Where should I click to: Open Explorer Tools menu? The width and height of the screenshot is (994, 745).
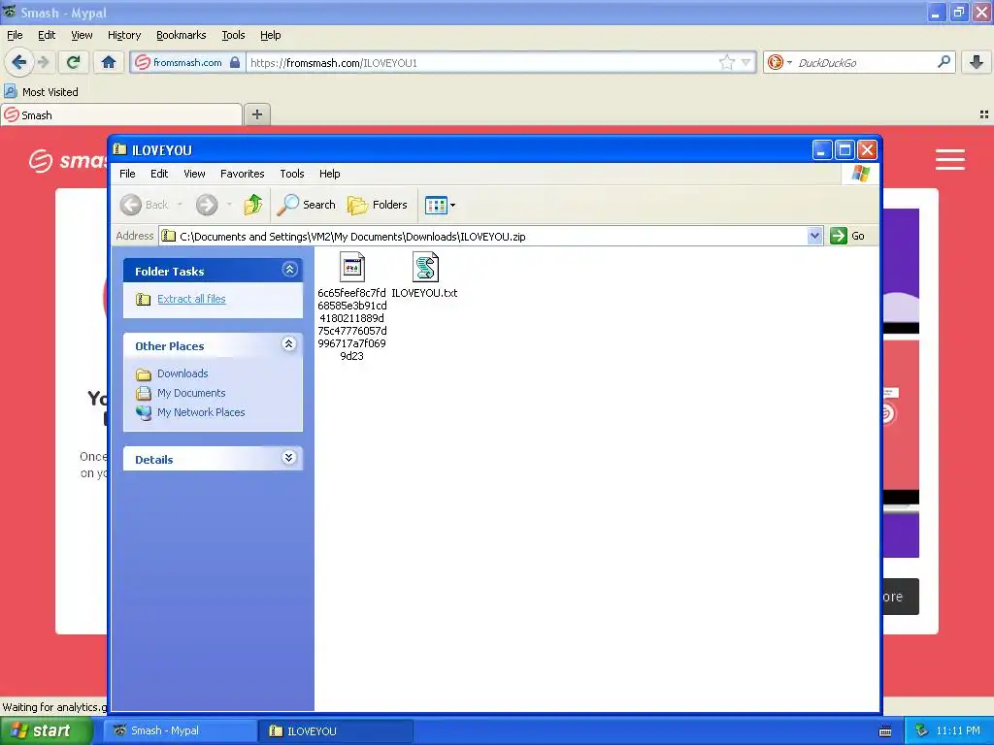291,174
